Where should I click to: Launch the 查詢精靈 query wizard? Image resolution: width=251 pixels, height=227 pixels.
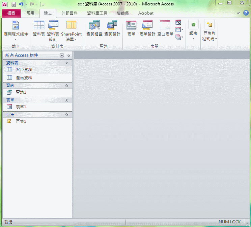(94, 28)
